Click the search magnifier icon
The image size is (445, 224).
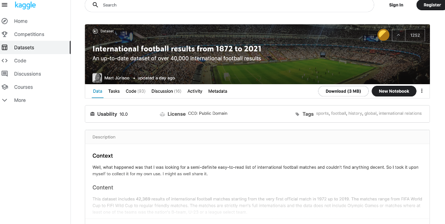pyautogui.click(x=95, y=5)
